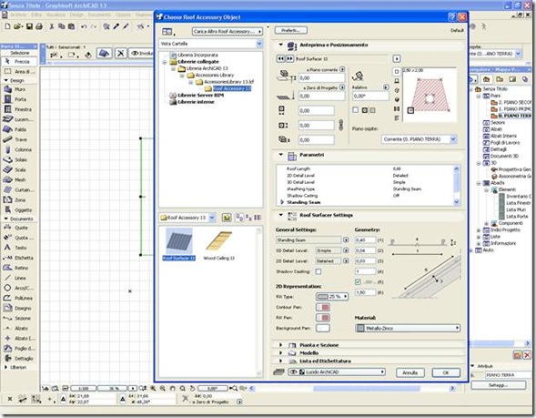Expand the Lista ed Etichettatura panel
Viewport: 536px width, 418px height.
[281, 361]
